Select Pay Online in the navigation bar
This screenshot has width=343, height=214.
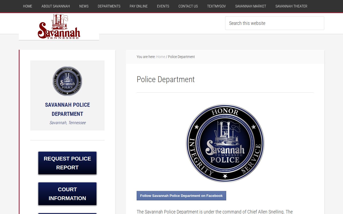[139, 6]
